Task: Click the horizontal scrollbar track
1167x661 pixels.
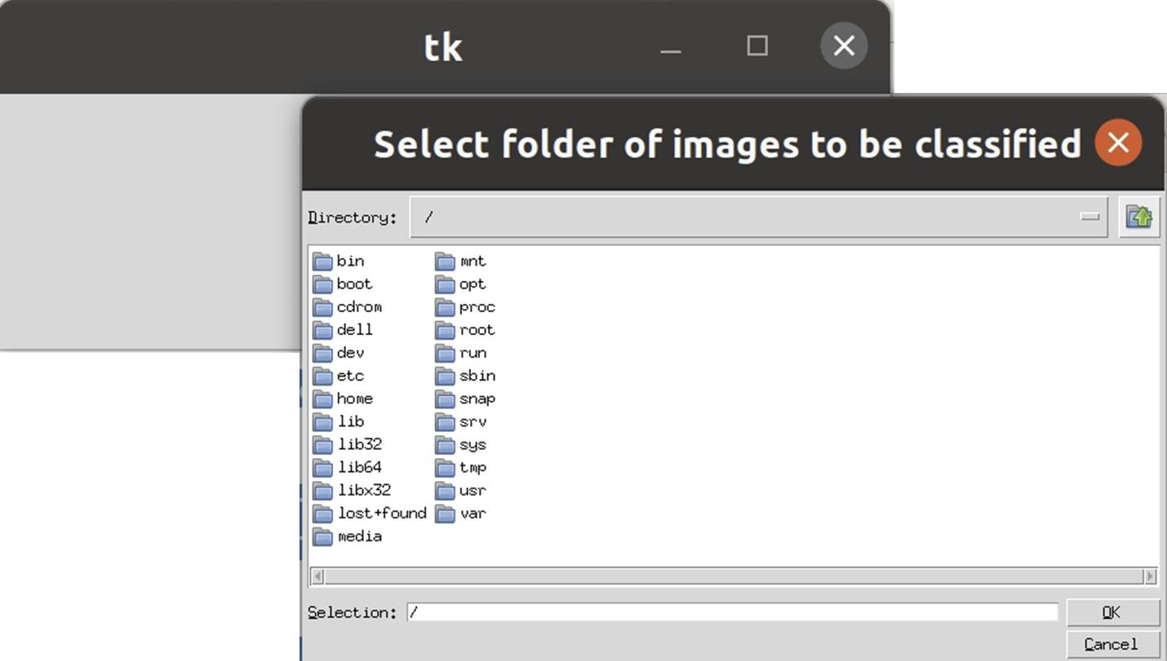Action: [734, 576]
